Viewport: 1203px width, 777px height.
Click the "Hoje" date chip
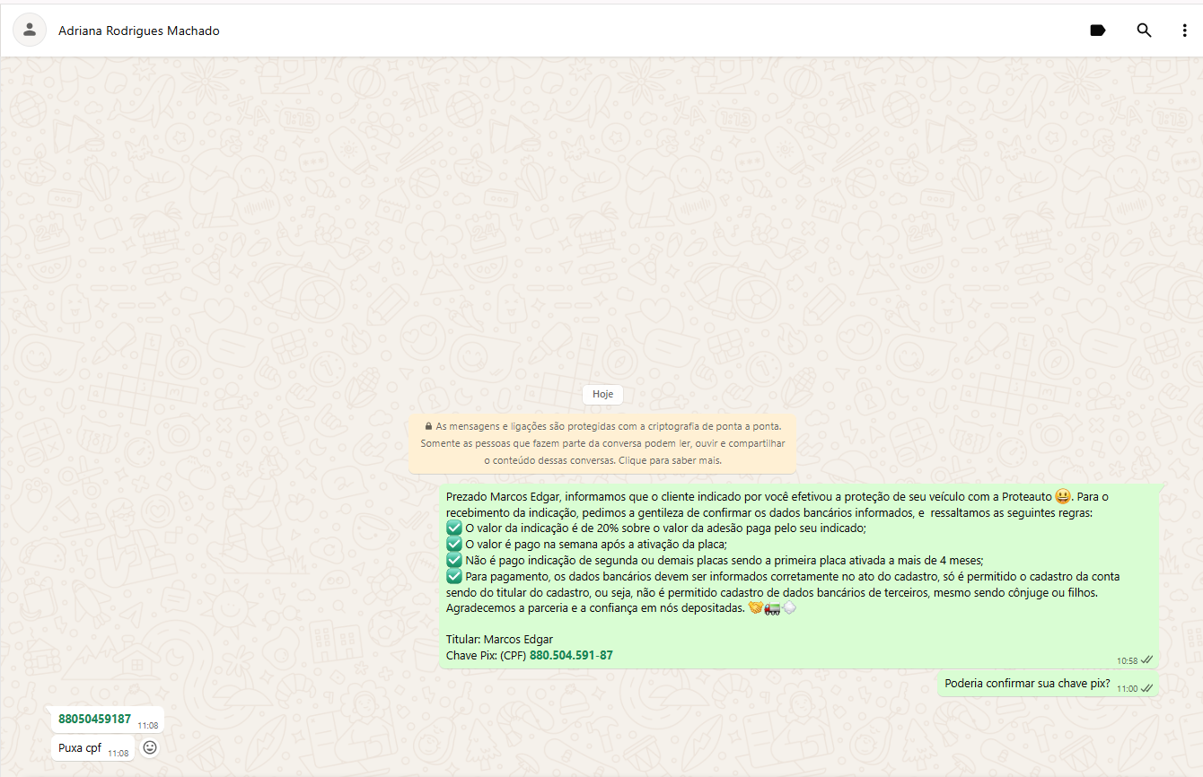602,394
